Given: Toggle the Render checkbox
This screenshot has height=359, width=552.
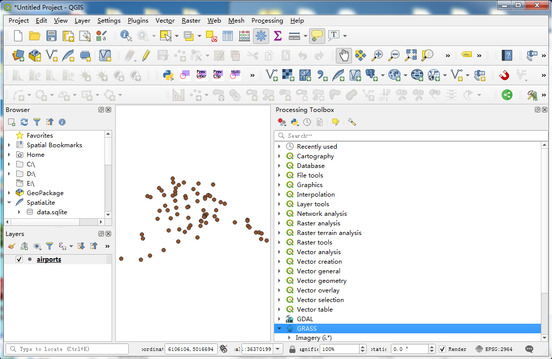Looking at the screenshot, I should 442,349.
